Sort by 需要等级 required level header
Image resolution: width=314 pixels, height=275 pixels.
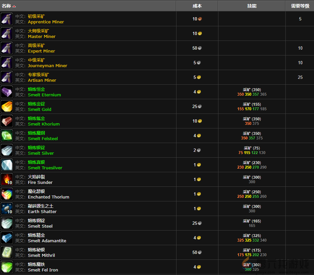(300, 6)
